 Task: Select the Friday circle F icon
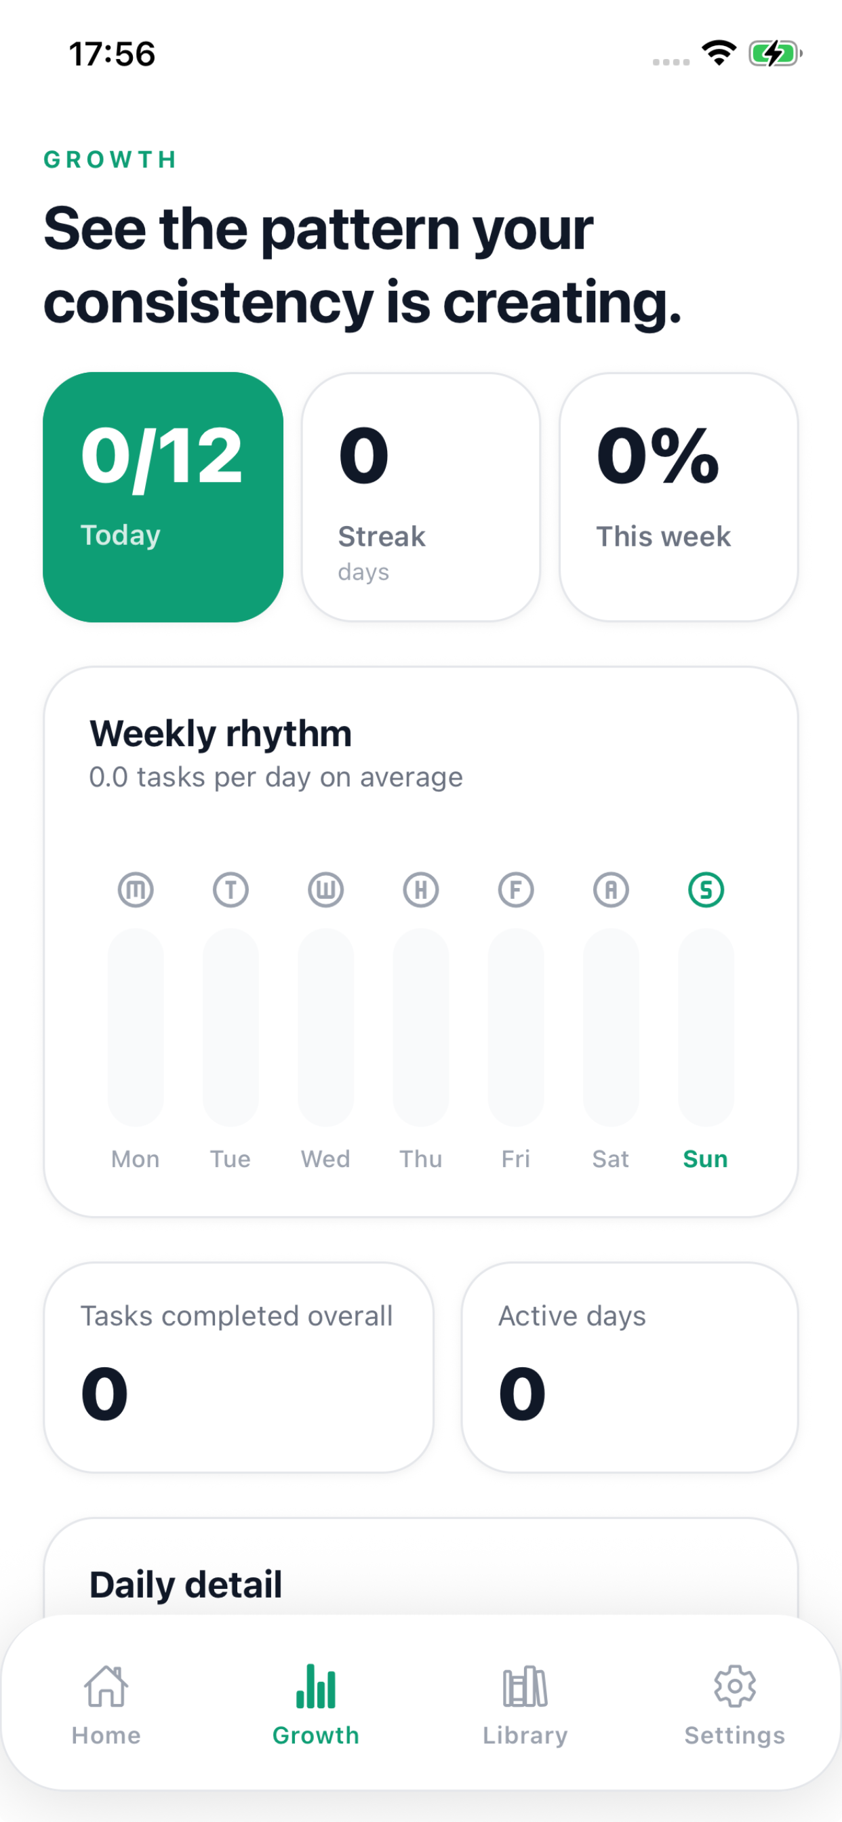click(516, 889)
